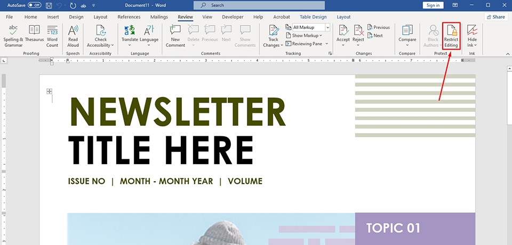Screen dimensions: 512x245
Task: Click the Search box in title bar
Action: click(259, 5)
